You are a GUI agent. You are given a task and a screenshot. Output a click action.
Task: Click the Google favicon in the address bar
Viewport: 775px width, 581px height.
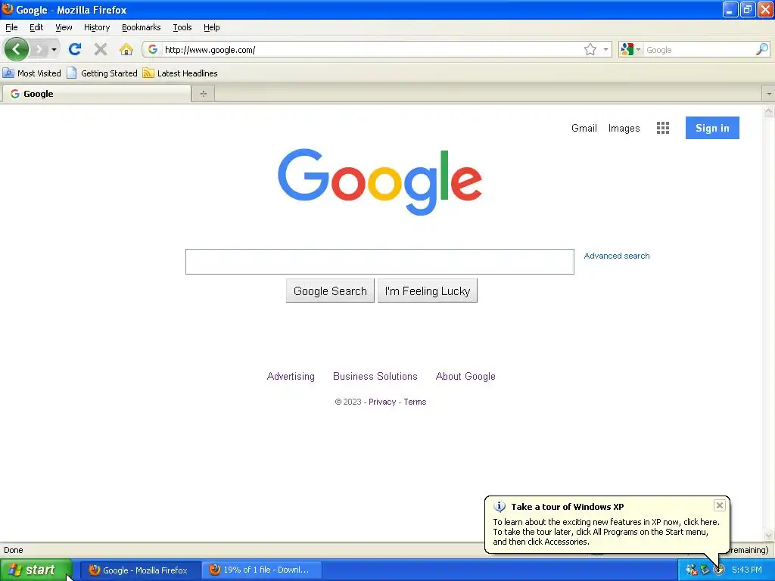tap(153, 49)
